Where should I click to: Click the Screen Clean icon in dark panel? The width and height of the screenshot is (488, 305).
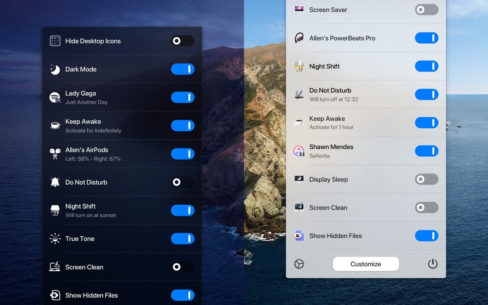pos(55,267)
